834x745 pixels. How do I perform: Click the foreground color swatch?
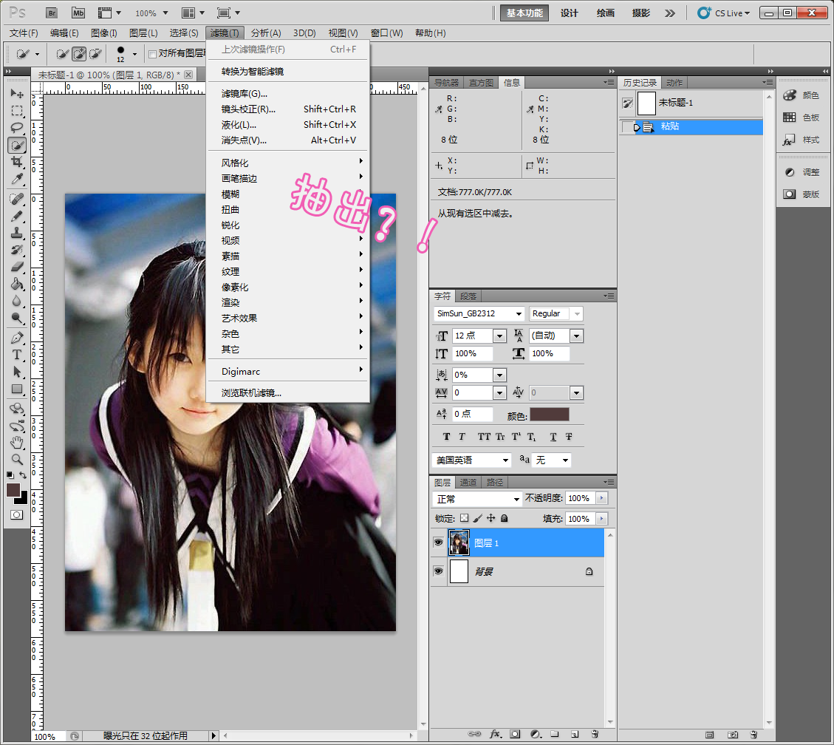coord(13,490)
